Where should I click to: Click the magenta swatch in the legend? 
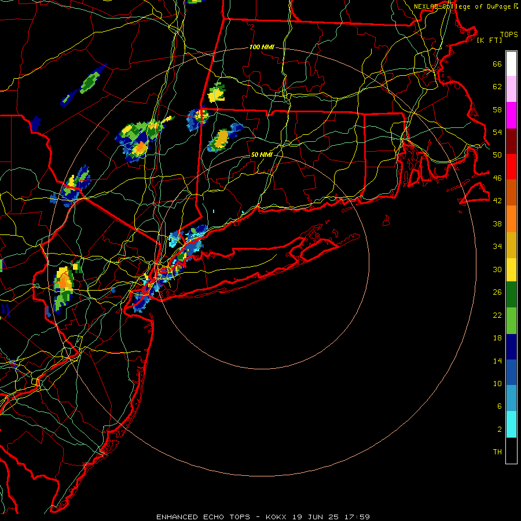(511, 115)
